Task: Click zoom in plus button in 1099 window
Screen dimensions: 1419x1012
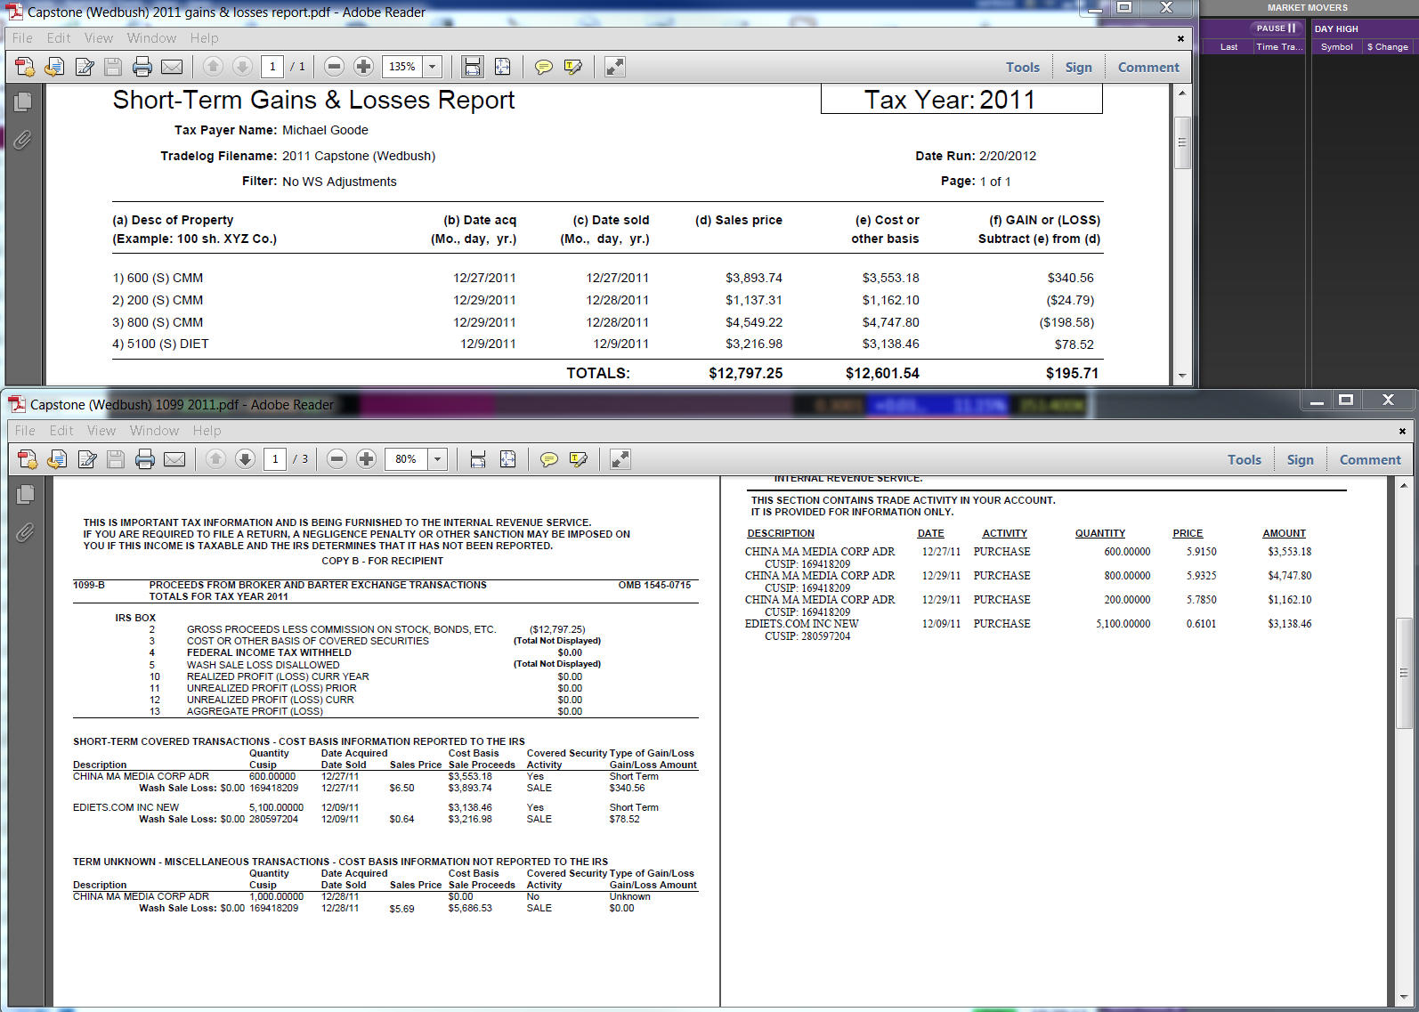Action: pos(366,459)
